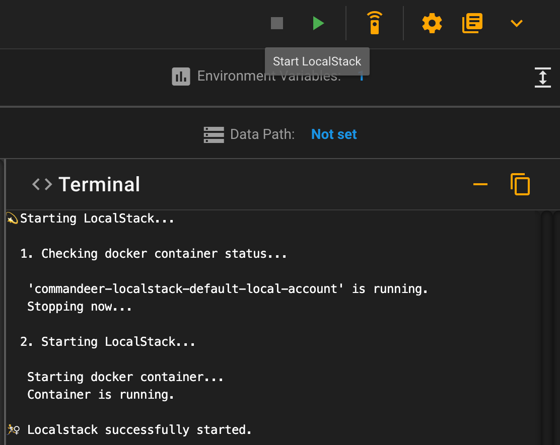Click the vertical expand/collapse panel icon
Screen dimensions: 560x445
542,77
